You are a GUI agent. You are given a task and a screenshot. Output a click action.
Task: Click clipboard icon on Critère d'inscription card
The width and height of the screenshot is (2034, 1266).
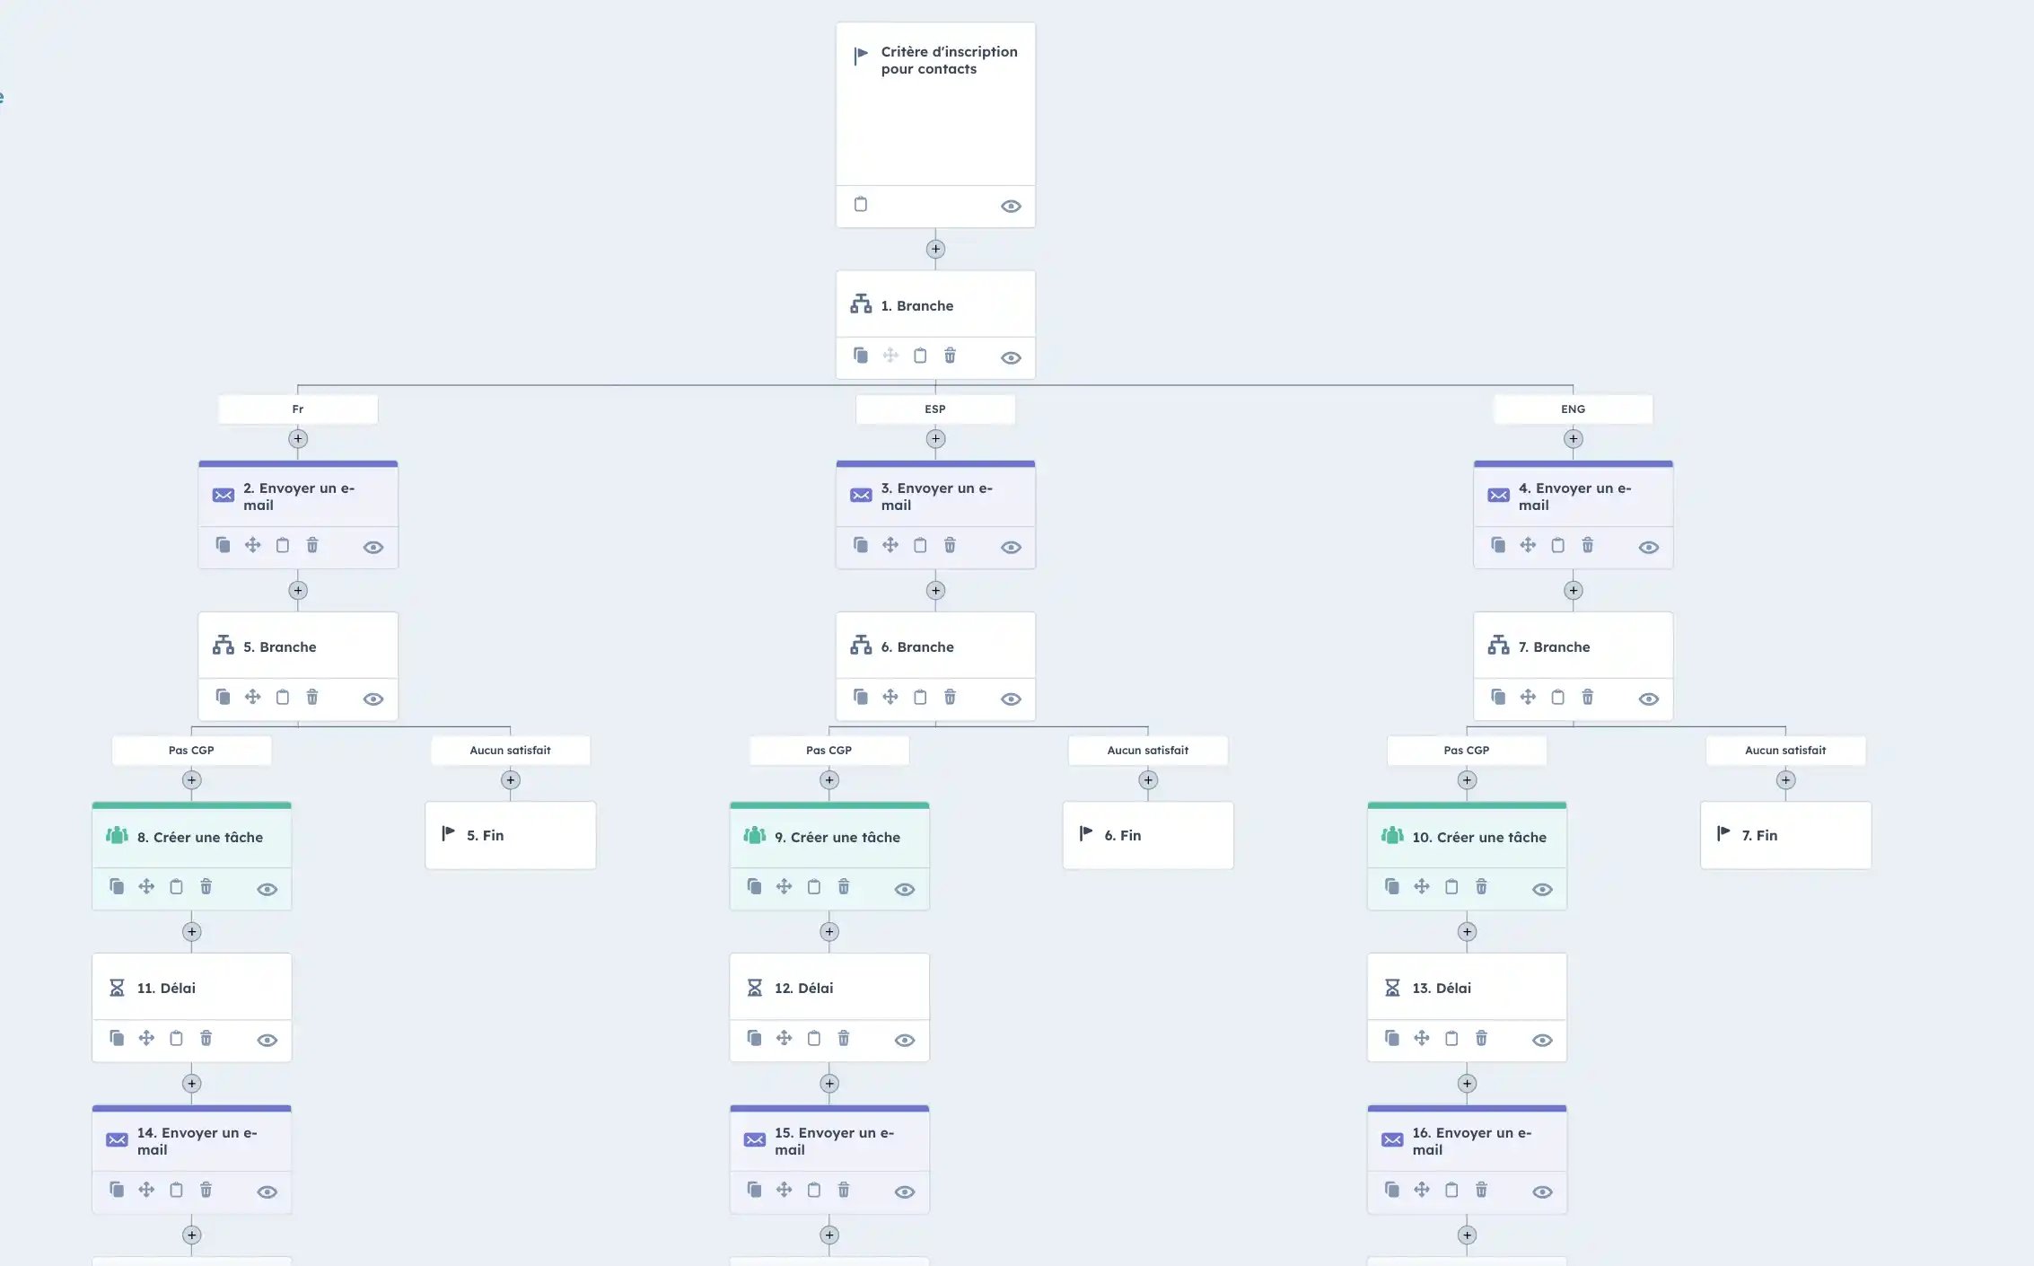861,205
